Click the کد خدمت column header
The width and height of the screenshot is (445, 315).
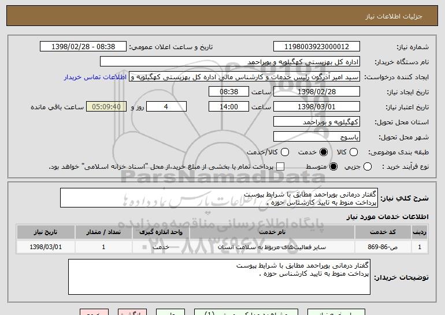click(383, 232)
